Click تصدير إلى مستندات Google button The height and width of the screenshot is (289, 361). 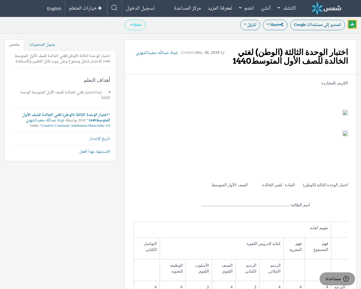(x=318, y=25)
